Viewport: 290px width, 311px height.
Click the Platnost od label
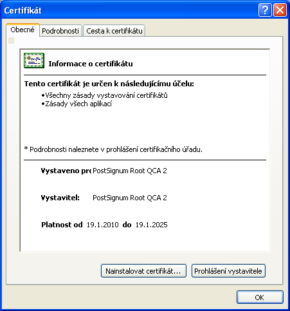coord(62,225)
